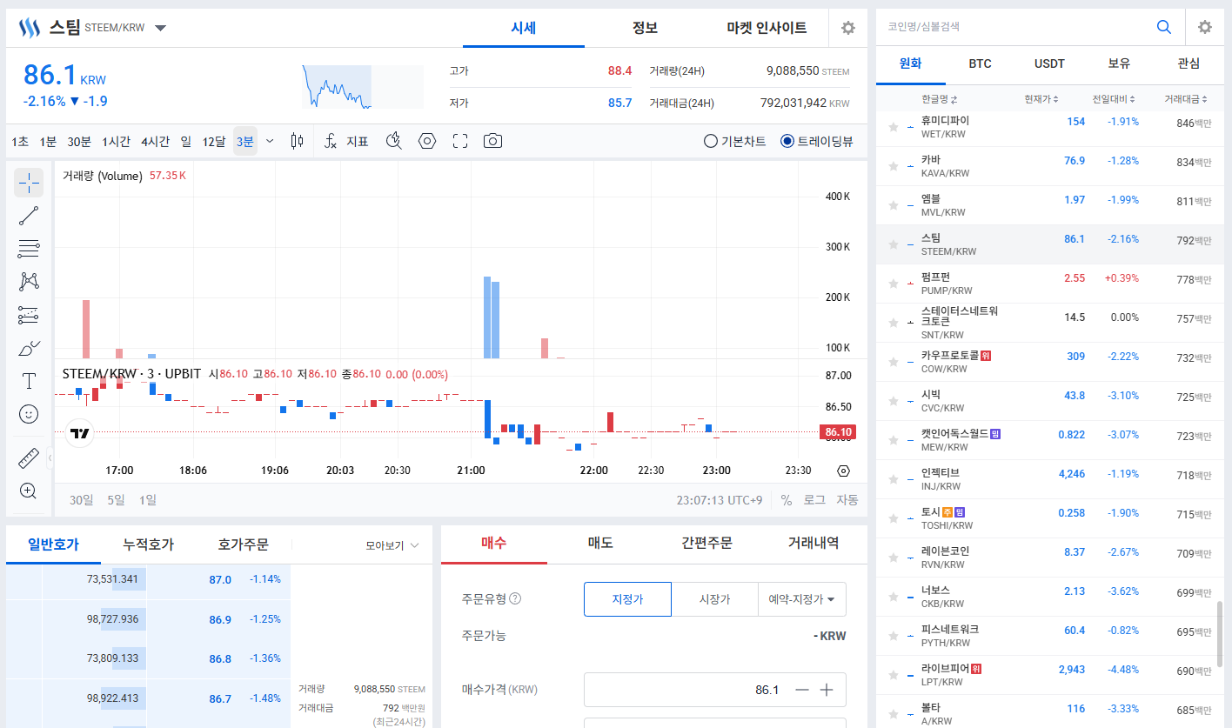Viewport: 1232px width, 728px height.
Task: Select the chart zoom-in tool
Action: [x=29, y=491]
